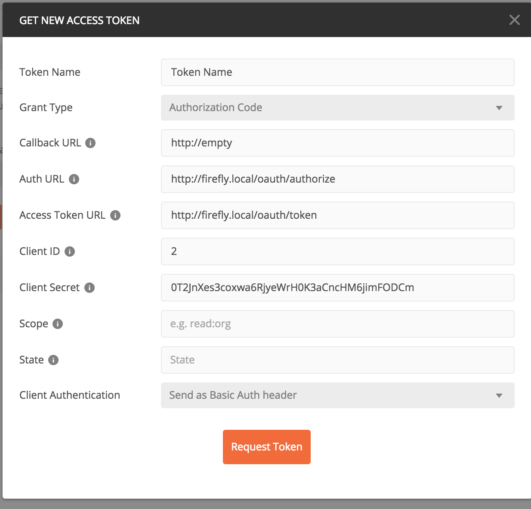Open the Access Token URL help icon
Viewport: 531px width, 509px height.
click(x=115, y=215)
